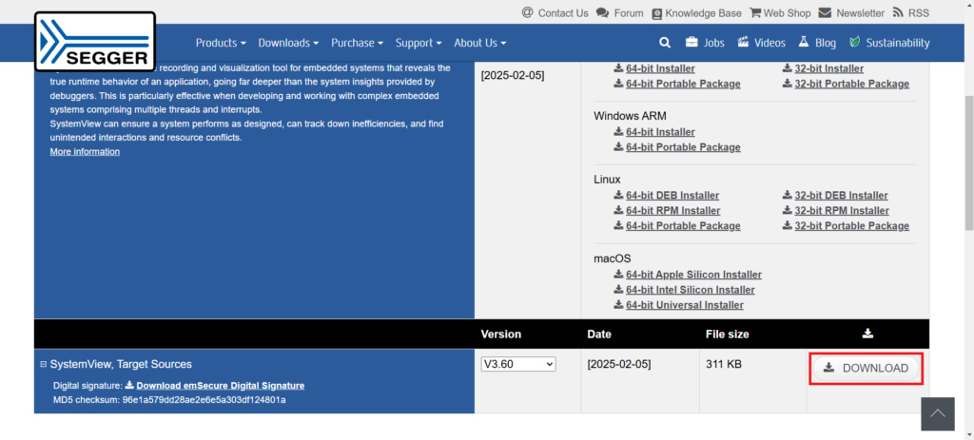This screenshot has width=974, height=440.
Task: Open Contact Us link
Action: 555,13
